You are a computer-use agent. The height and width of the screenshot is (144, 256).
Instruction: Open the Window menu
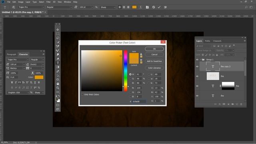(x=67, y=2)
